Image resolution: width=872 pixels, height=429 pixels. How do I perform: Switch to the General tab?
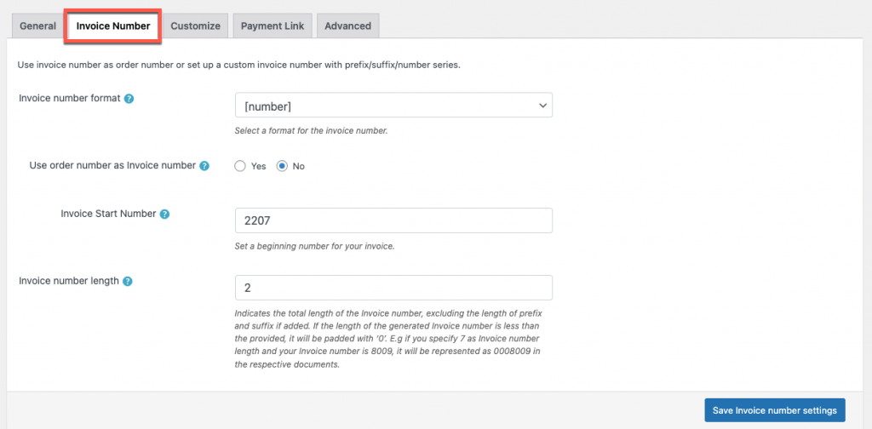37,26
